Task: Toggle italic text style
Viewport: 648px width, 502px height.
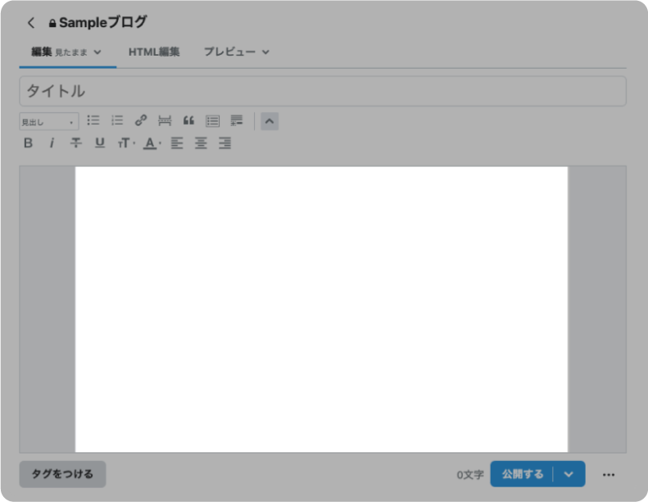Action: click(x=52, y=143)
